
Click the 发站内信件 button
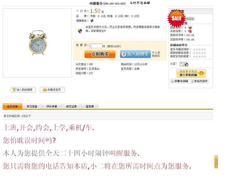[x=199, y=81]
